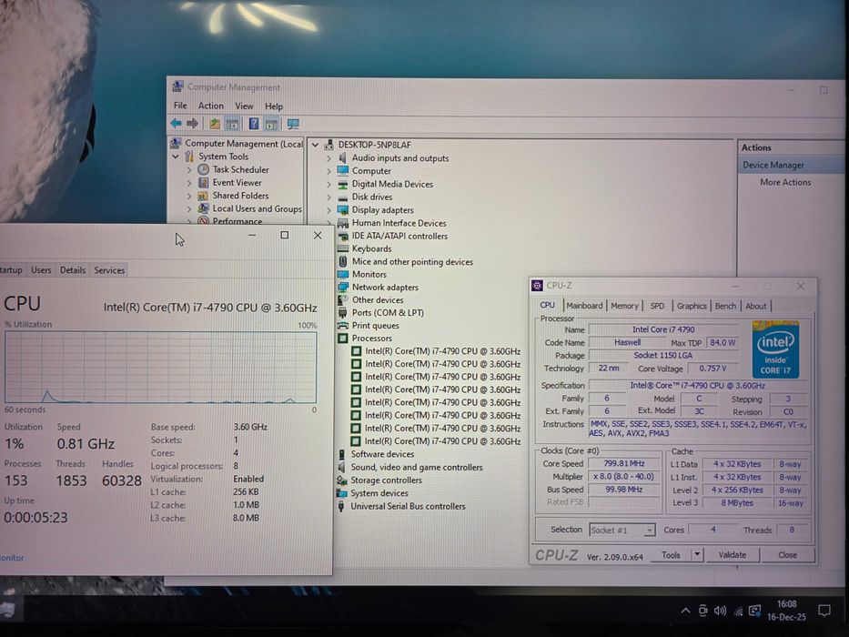The image size is (849, 637).
Task: Expand the Task Scheduler node
Action: [189, 169]
